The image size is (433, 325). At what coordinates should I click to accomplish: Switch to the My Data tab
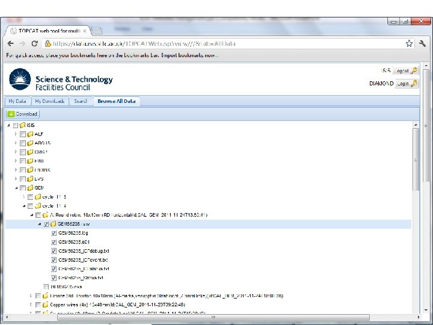[17, 101]
